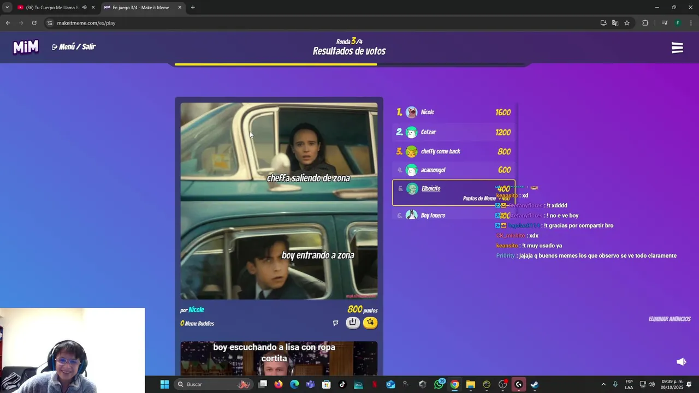Open the hamburger menu at top right
The image size is (699, 393).
677,48
